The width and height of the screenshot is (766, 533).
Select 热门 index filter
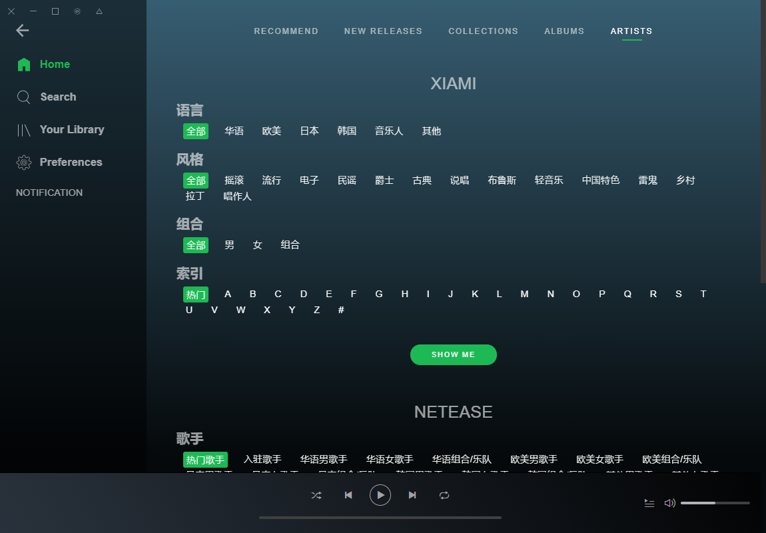point(196,294)
